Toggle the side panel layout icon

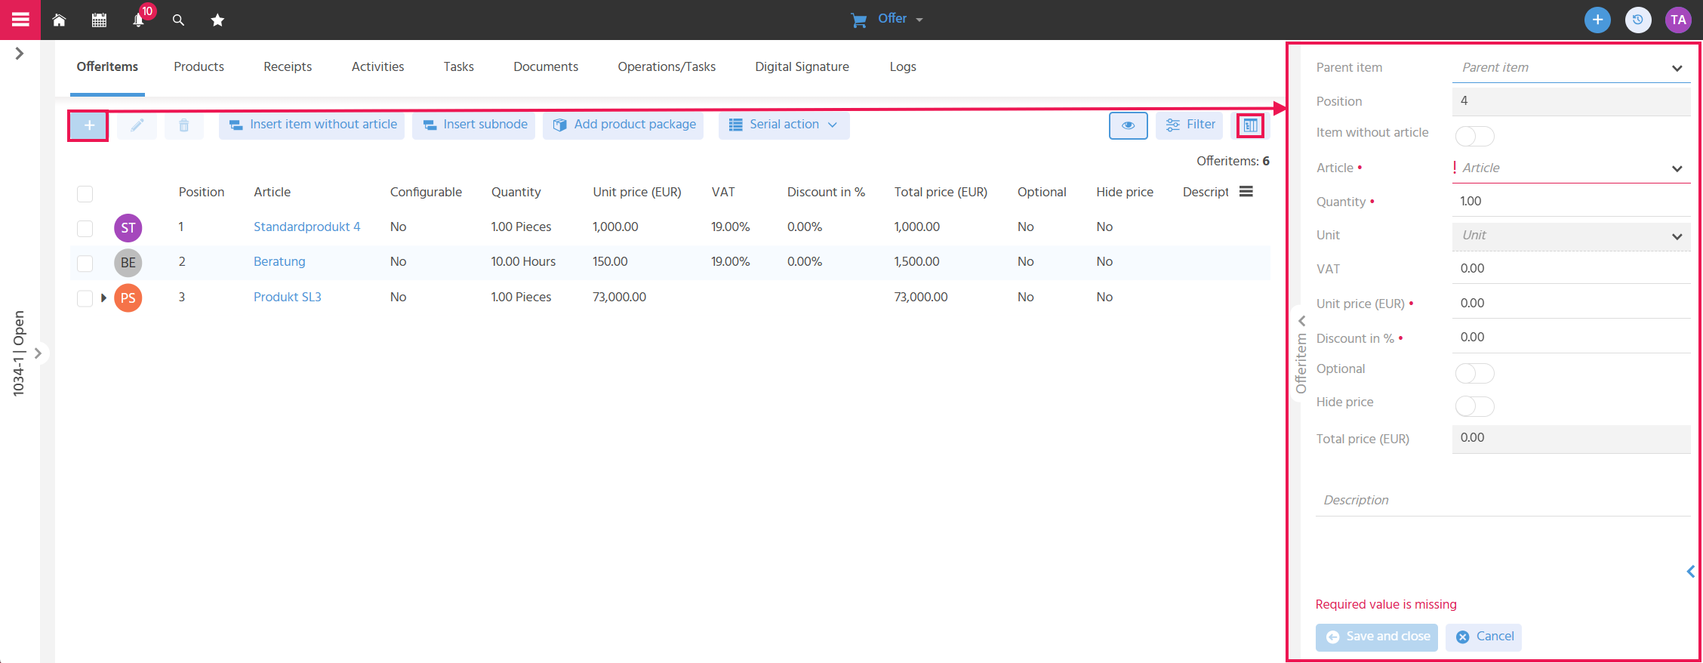tap(1250, 125)
